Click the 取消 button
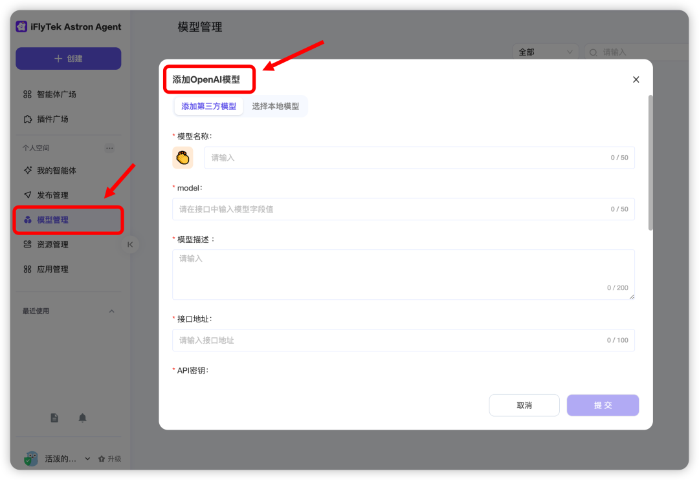 524,405
